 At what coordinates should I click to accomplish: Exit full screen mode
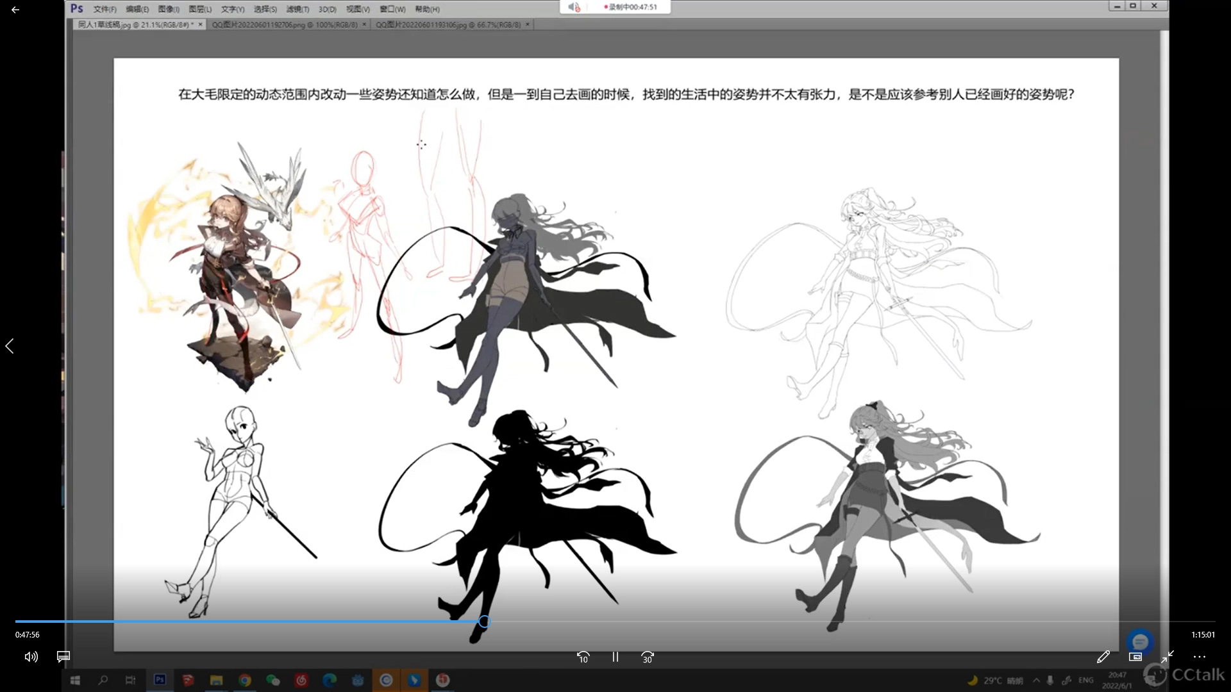(1167, 657)
